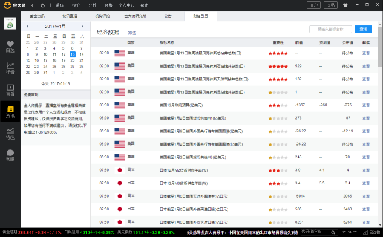Switch to 快讯直播 tab
Viewport: 383px width, 237px height.
click(x=70, y=16)
